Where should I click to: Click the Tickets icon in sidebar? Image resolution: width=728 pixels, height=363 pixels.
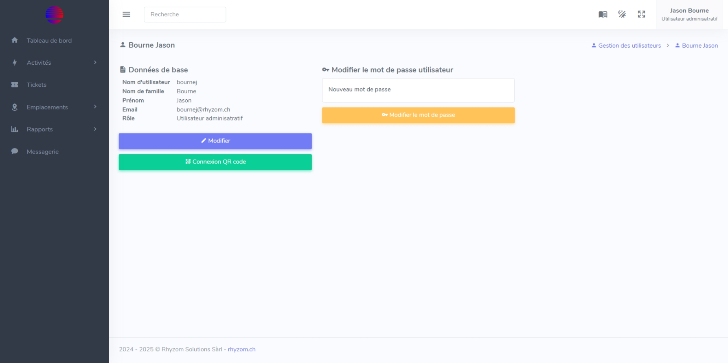point(15,85)
